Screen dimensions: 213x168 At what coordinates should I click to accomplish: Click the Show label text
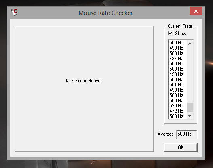pos(181,34)
